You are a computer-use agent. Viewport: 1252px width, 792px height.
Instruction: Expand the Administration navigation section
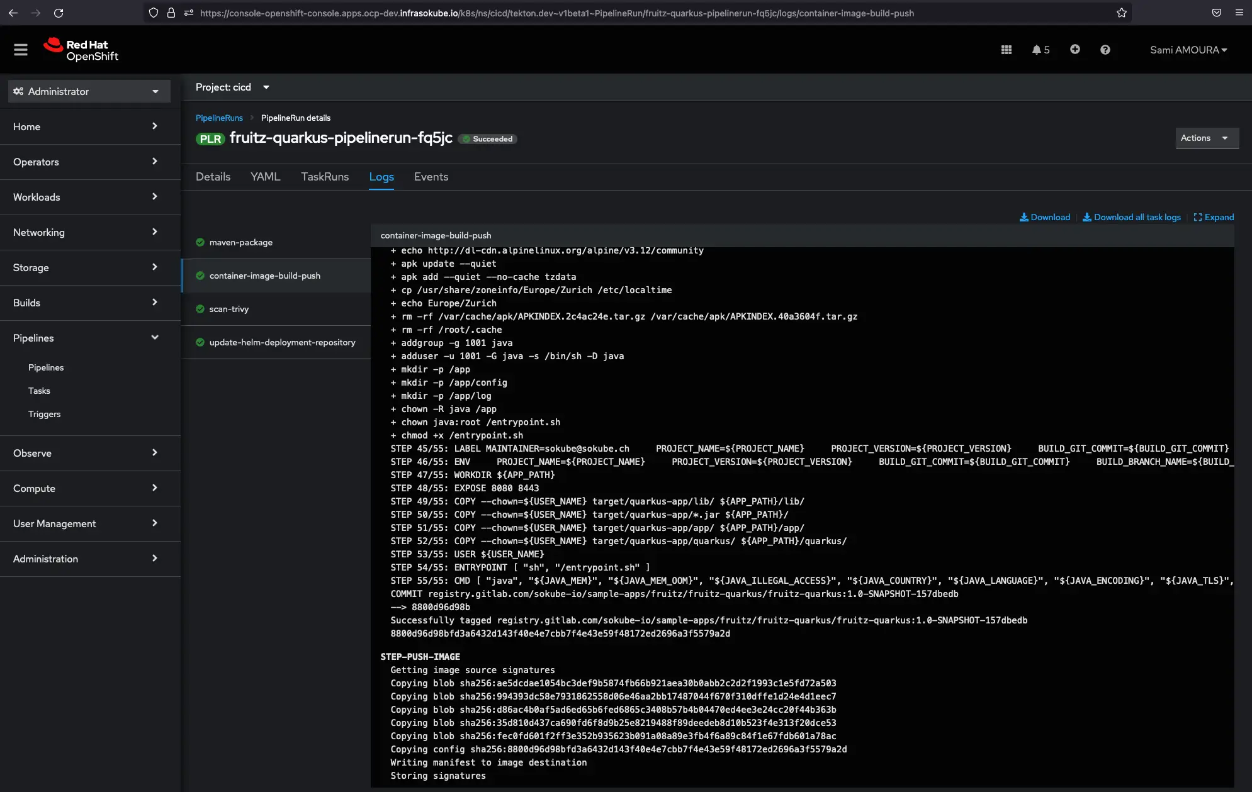90,559
